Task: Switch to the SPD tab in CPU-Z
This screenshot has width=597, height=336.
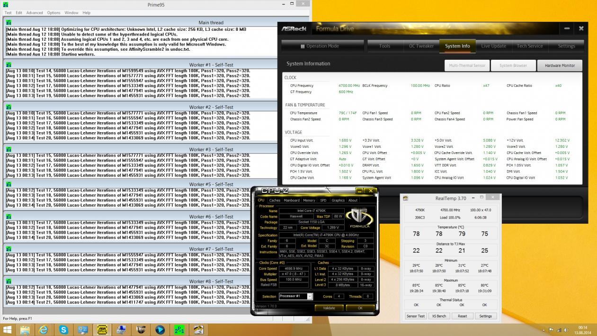Action: 323,200
